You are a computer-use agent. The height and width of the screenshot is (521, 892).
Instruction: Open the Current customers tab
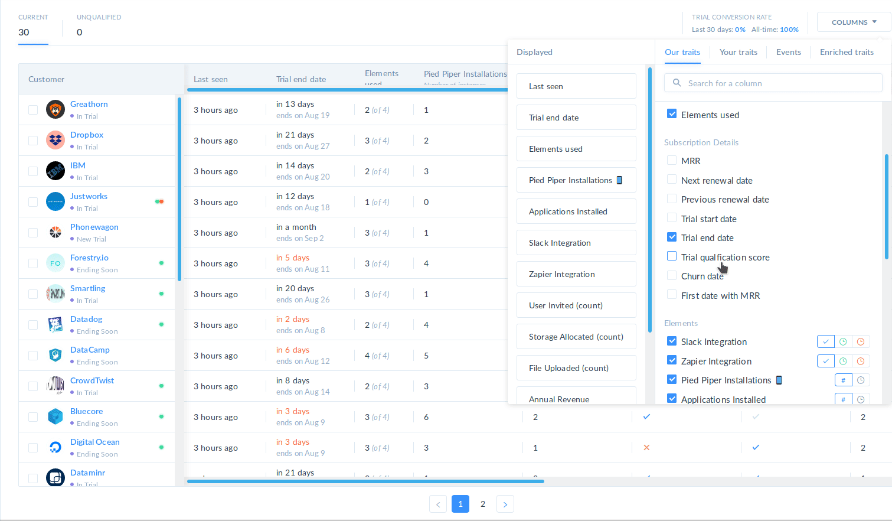click(x=33, y=25)
